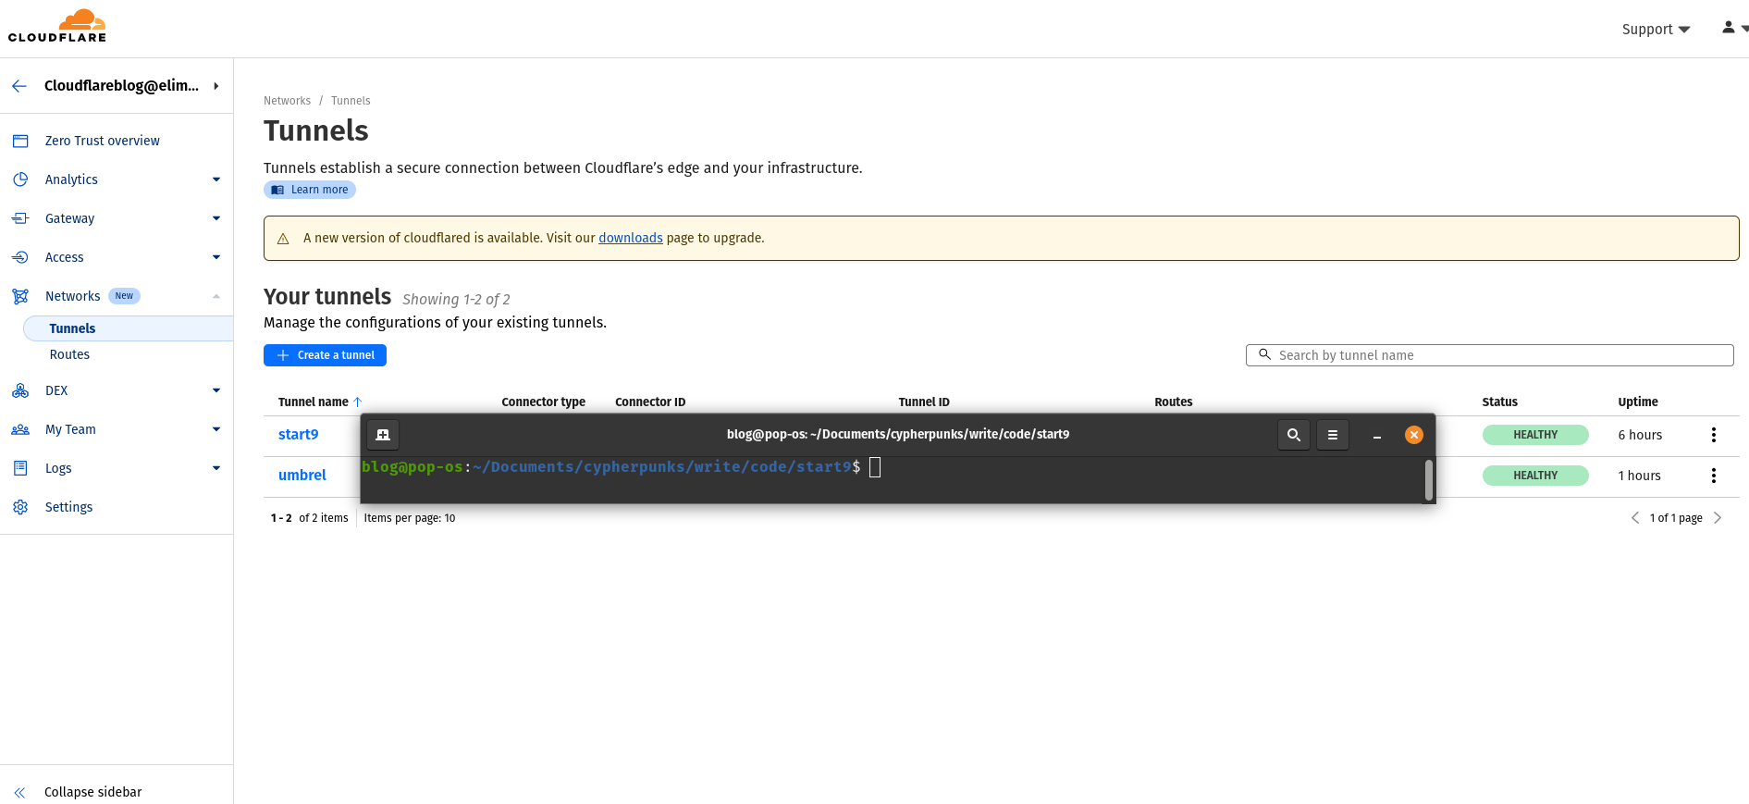
Task: Go to the previous page arrow
Action: (1635, 518)
